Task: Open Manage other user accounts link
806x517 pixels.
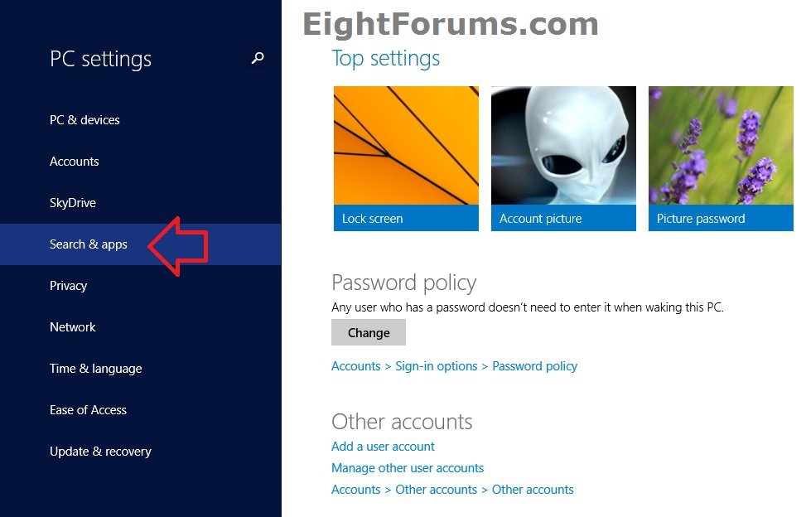Action: [408, 467]
